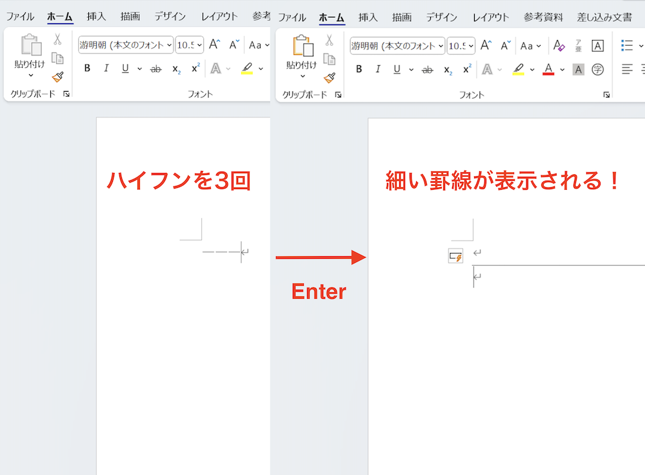Click Paste icon in right Word window
The height and width of the screenshot is (475, 645).
pyautogui.click(x=303, y=45)
